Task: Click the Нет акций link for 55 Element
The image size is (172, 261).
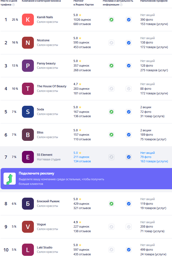Action: pyautogui.click(x=148, y=153)
